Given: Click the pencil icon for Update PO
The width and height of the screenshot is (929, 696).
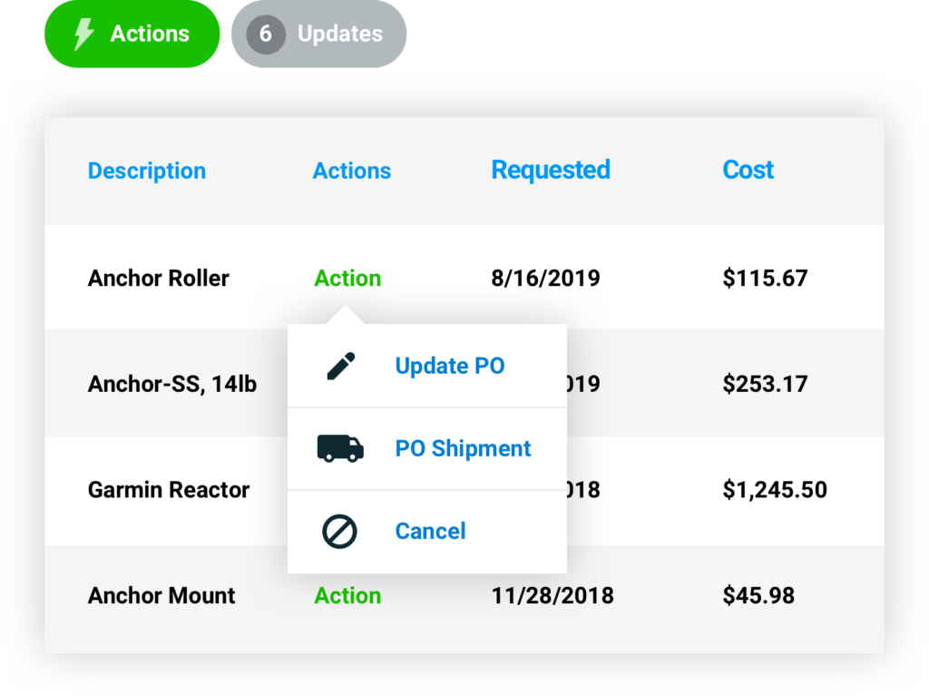Looking at the screenshot, I should (x=340, y=367).
